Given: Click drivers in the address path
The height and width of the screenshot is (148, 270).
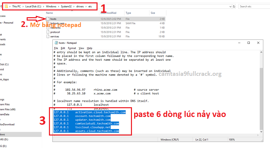Looking at the screenshot, I should [80, 6].
